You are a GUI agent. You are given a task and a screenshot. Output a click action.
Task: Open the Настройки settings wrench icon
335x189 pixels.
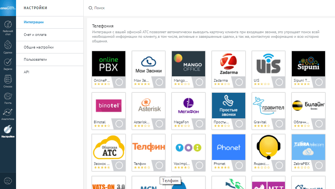(8, 129)
